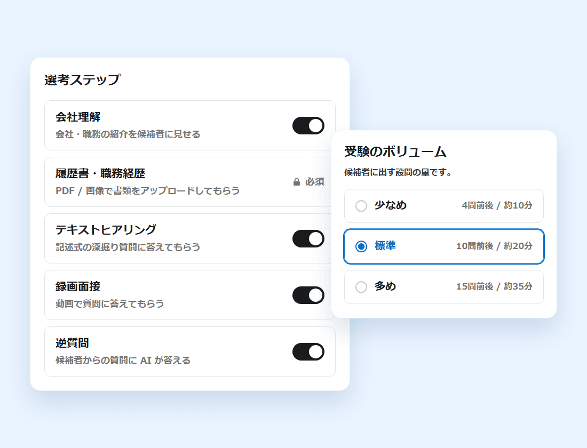The height and width of the screenshot is (448, 587).
Task: Click the 選考ステップ heading
Action: pyautogui.click(x=82, y=79)
